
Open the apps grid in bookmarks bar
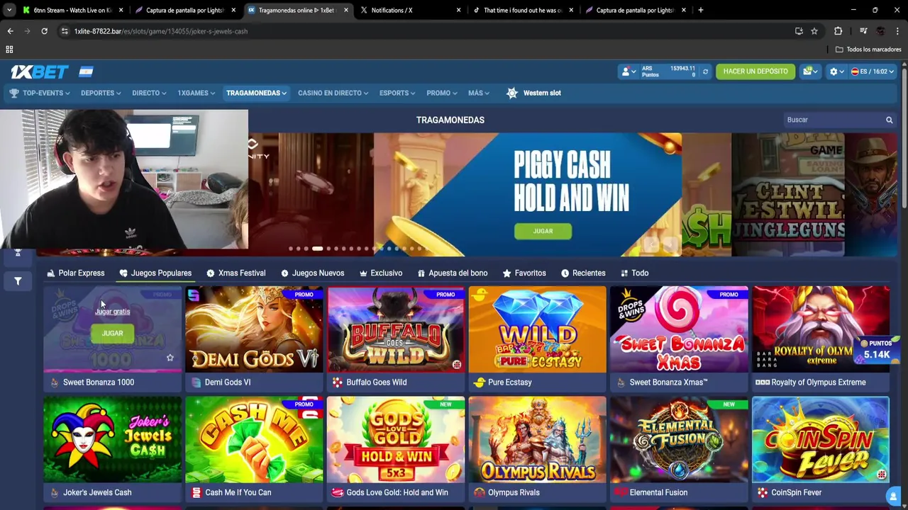point(9,50)
